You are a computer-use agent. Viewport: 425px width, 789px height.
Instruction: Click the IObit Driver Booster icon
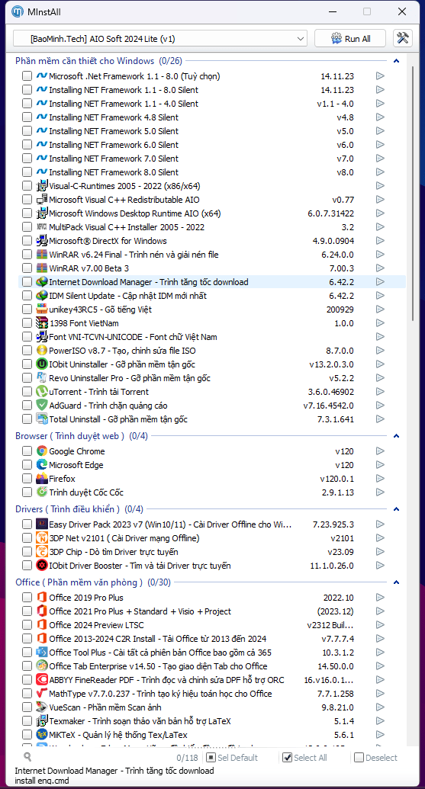pyautogui.click(x=42, y=565)
